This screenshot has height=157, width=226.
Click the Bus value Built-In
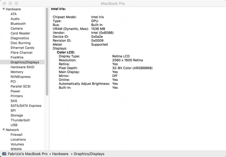point(97,25)
